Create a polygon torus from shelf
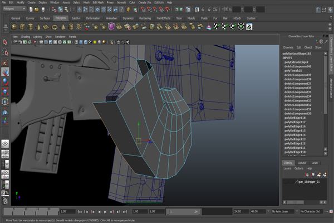Image resolution: width=334 pixels, height=223 pixels. point(55,27)
